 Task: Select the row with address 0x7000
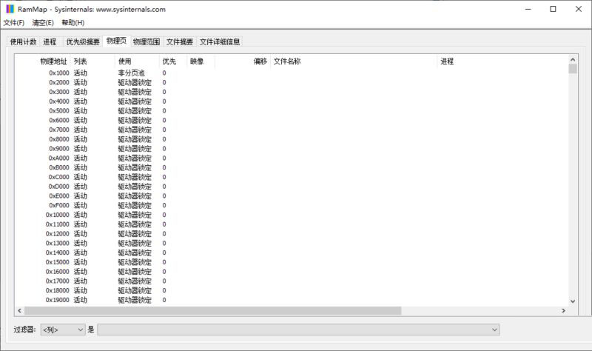[x=292, y=130]
